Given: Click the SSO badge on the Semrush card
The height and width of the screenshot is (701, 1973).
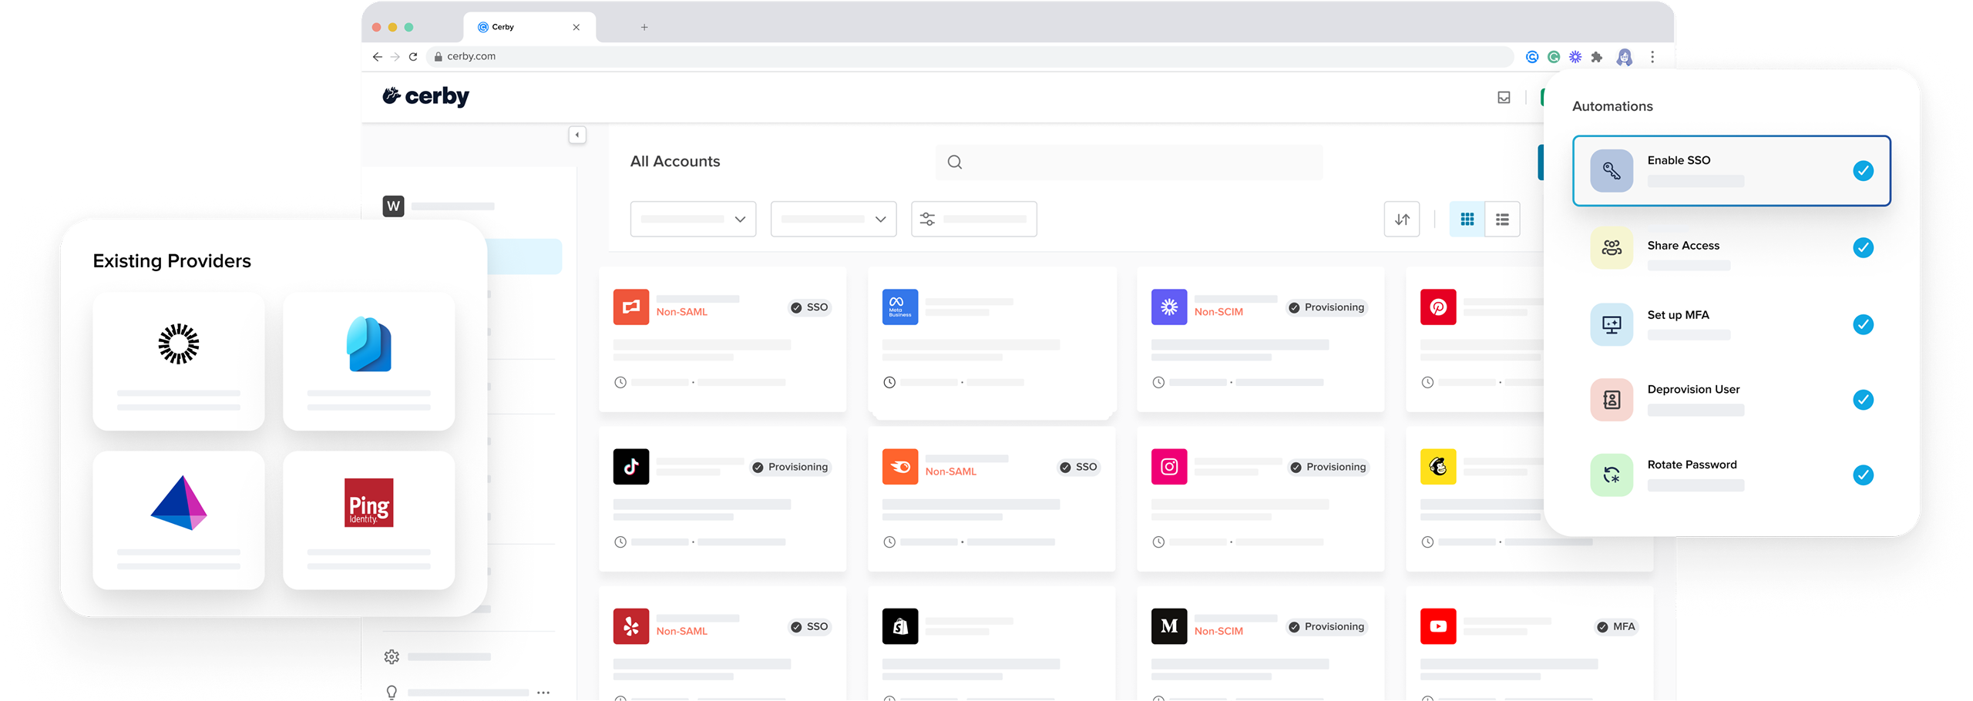Looking at the screenshot, I should [1078, 467].
